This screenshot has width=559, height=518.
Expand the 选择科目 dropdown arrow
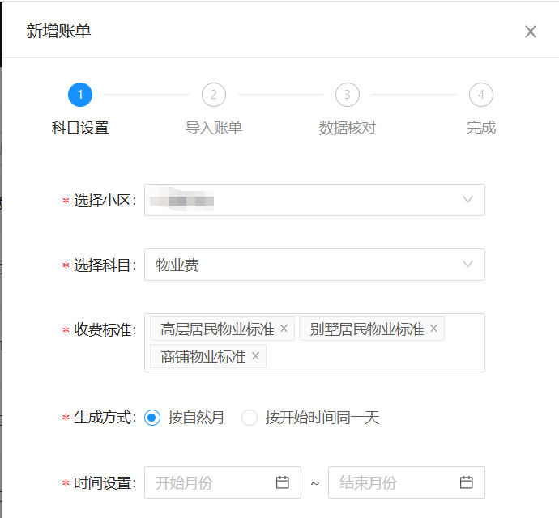(467, 265)
